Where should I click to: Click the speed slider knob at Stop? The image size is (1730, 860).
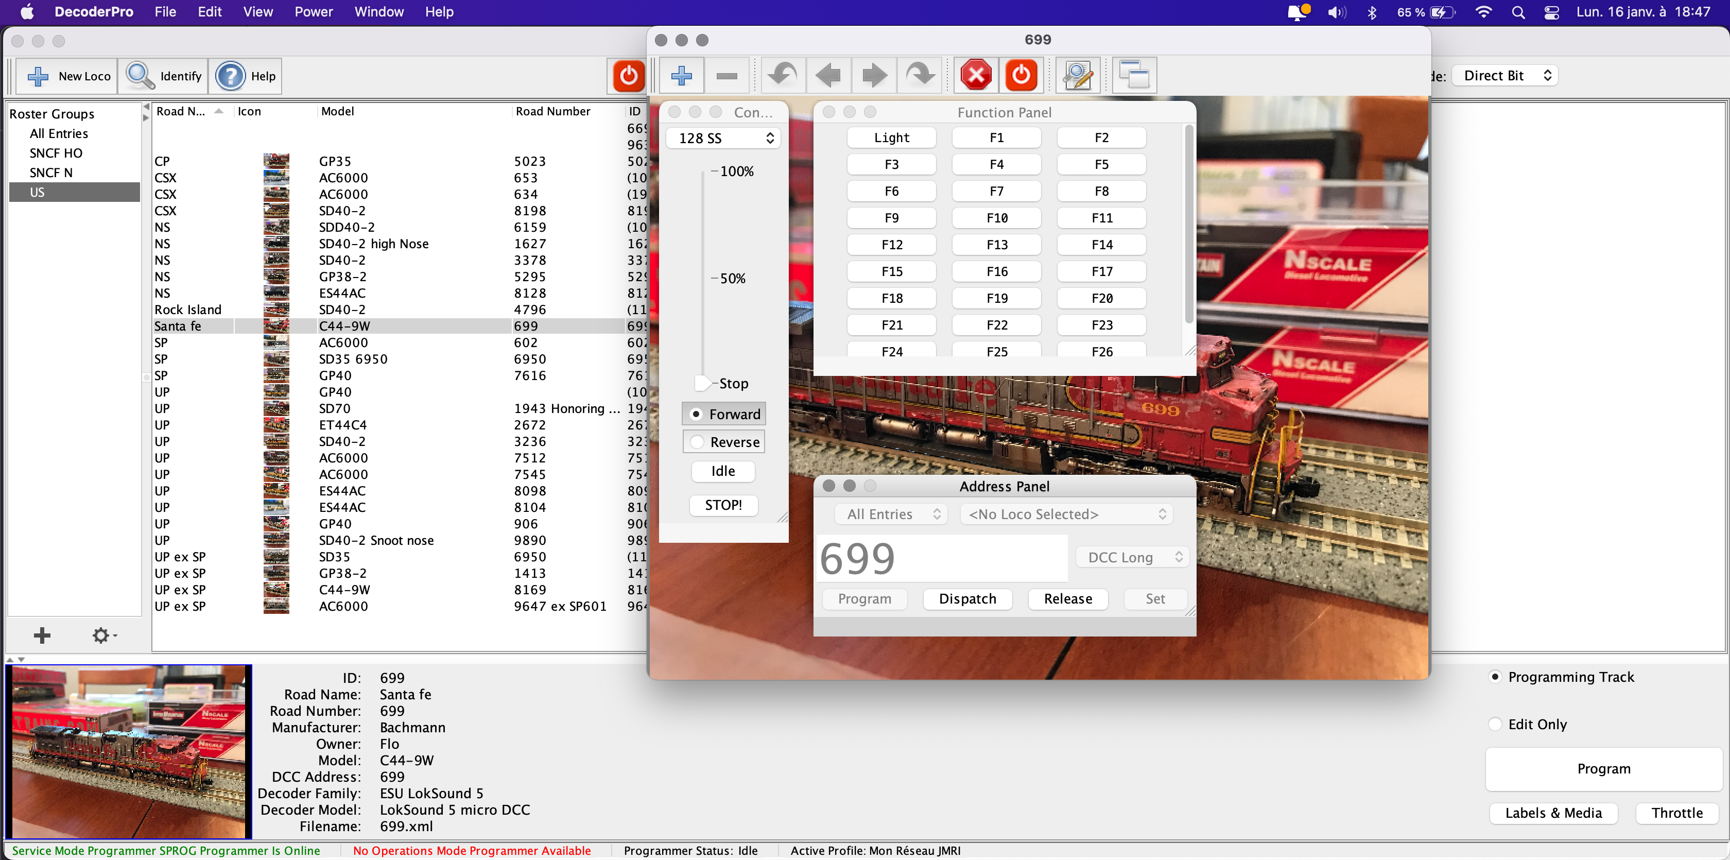702,383
